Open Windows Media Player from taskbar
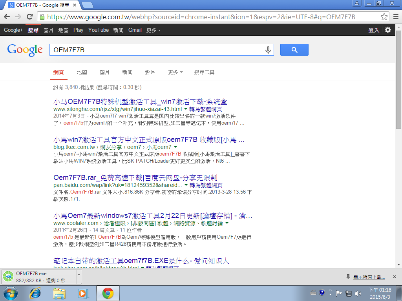The width and height of the screenshot is (402, 301). [83, 293]
